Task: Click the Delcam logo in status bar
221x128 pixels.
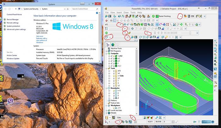Action: tap(208, 122)
